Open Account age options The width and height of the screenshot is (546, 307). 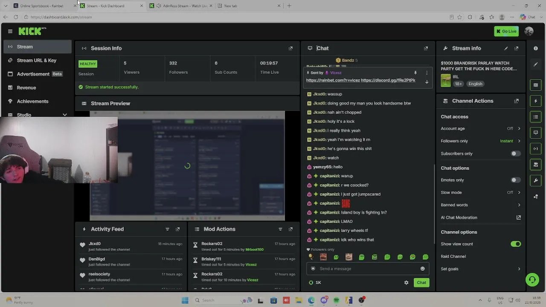(481, 128)
